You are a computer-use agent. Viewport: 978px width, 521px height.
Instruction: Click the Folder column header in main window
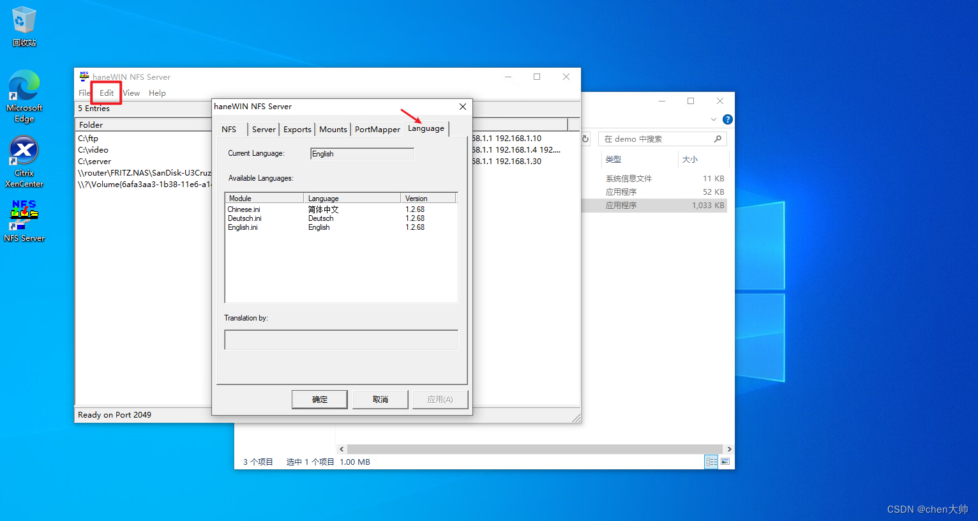(x=144, y=125)
